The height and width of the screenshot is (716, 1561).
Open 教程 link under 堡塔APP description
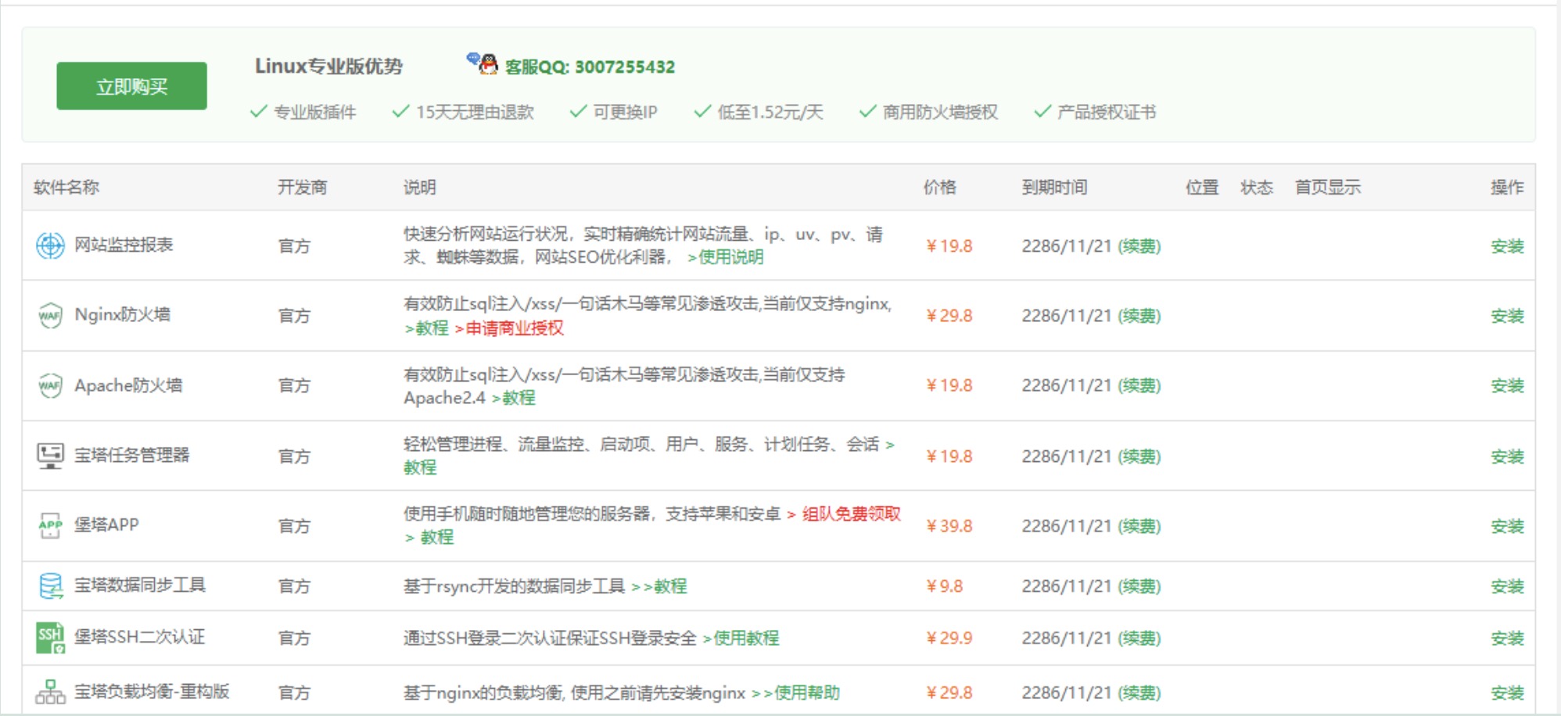point(429,537)
